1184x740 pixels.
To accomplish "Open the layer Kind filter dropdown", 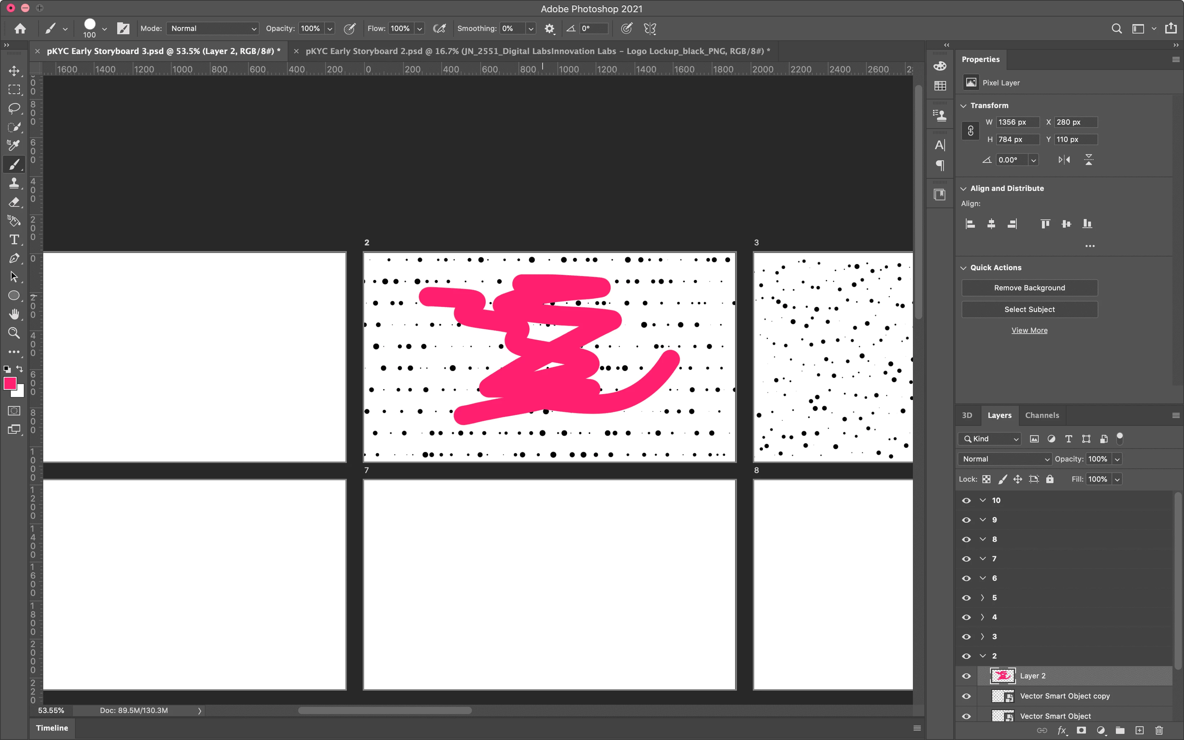I will [x=990, y=439].
